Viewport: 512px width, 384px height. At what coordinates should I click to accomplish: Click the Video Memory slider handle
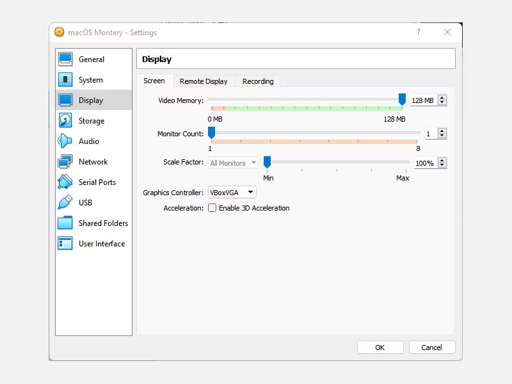pos(402,99)
